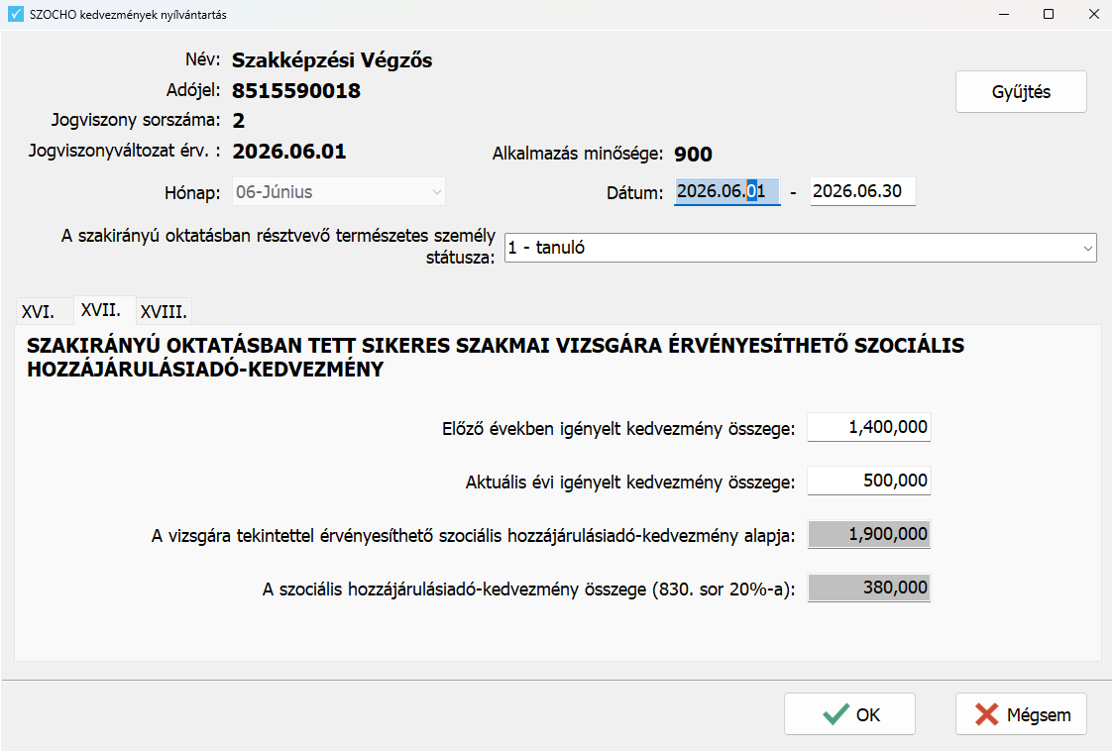This screenshot has height=751, width=1112.
Task: Minimize the SZOCHO kedvezmények window
Action: click(1004, 14)
